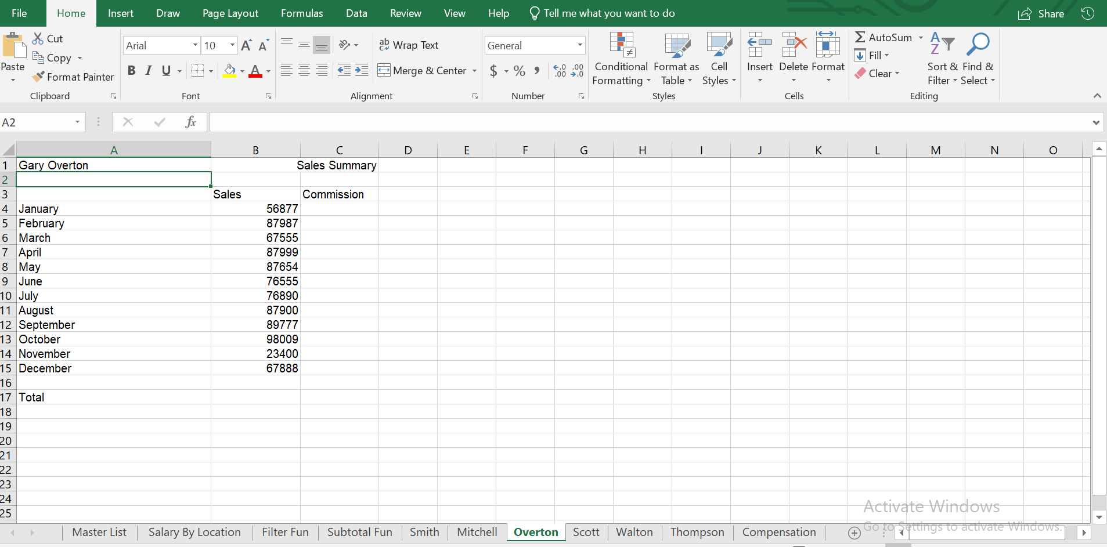Click the Share button
1107x547 pixels.
coord(1041,13)
